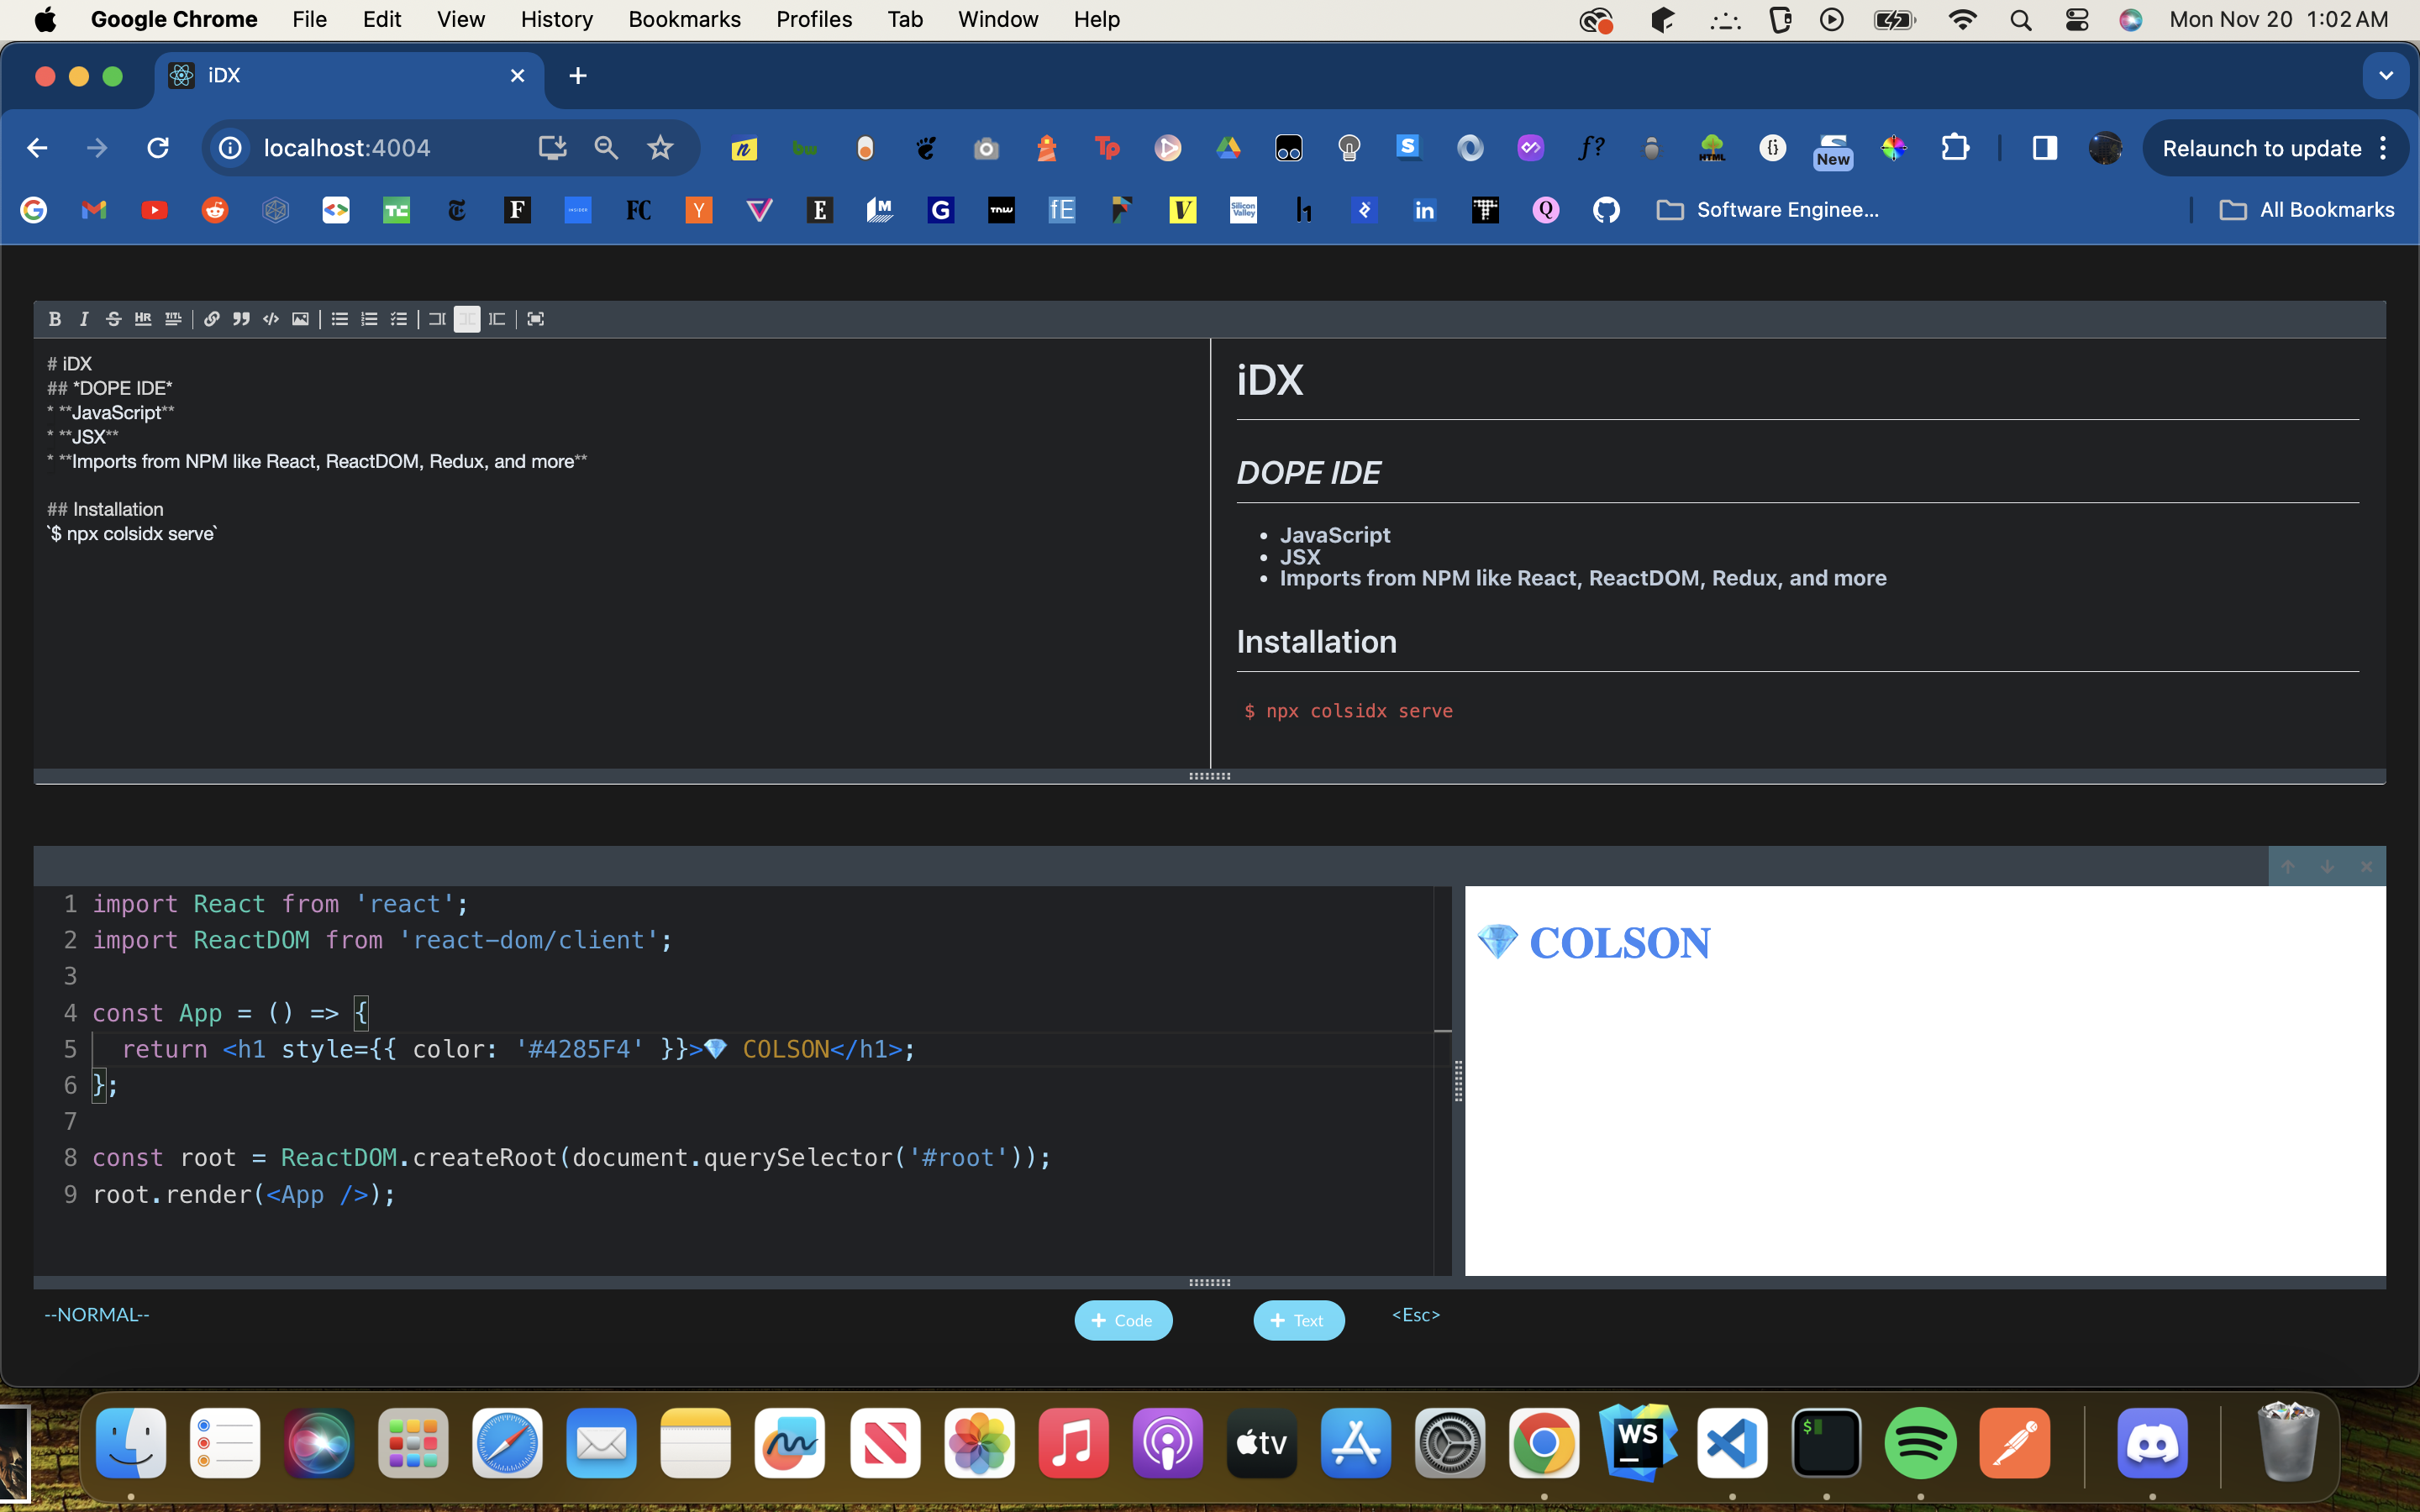Image resolution: width=2420 pixels, height=1512 pixels.
Task: Click the --NORMAL-- vim mode indicator
Action: coord(97,1315)
